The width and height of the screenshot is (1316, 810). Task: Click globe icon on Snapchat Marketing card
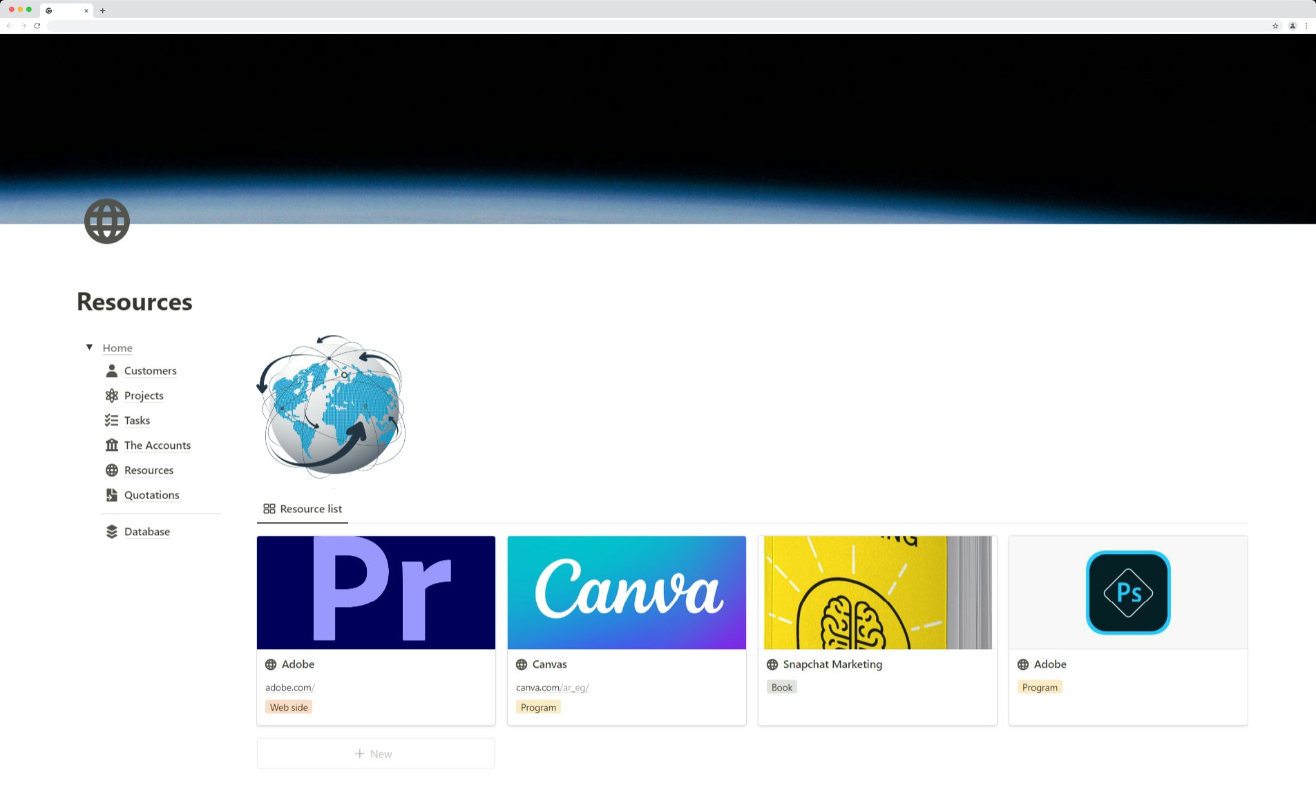coord(772,664)
